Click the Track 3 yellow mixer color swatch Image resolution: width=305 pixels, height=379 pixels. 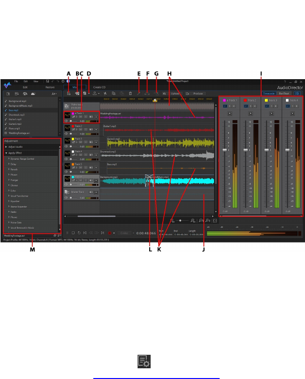pyautogui.click(x=266, y=100)
